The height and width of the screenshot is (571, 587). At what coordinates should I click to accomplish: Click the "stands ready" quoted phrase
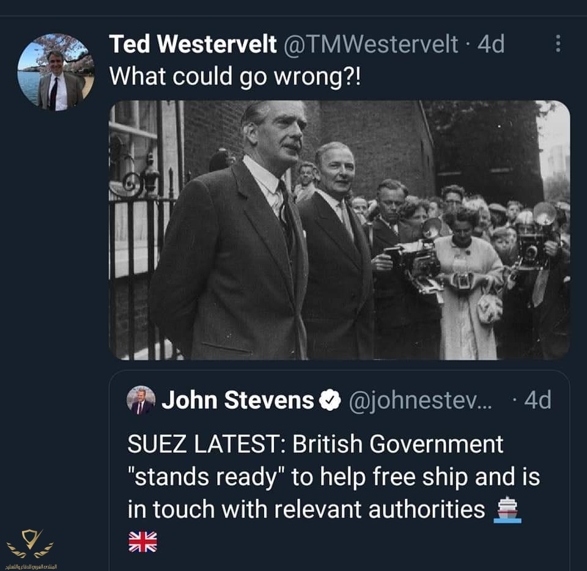206,477
